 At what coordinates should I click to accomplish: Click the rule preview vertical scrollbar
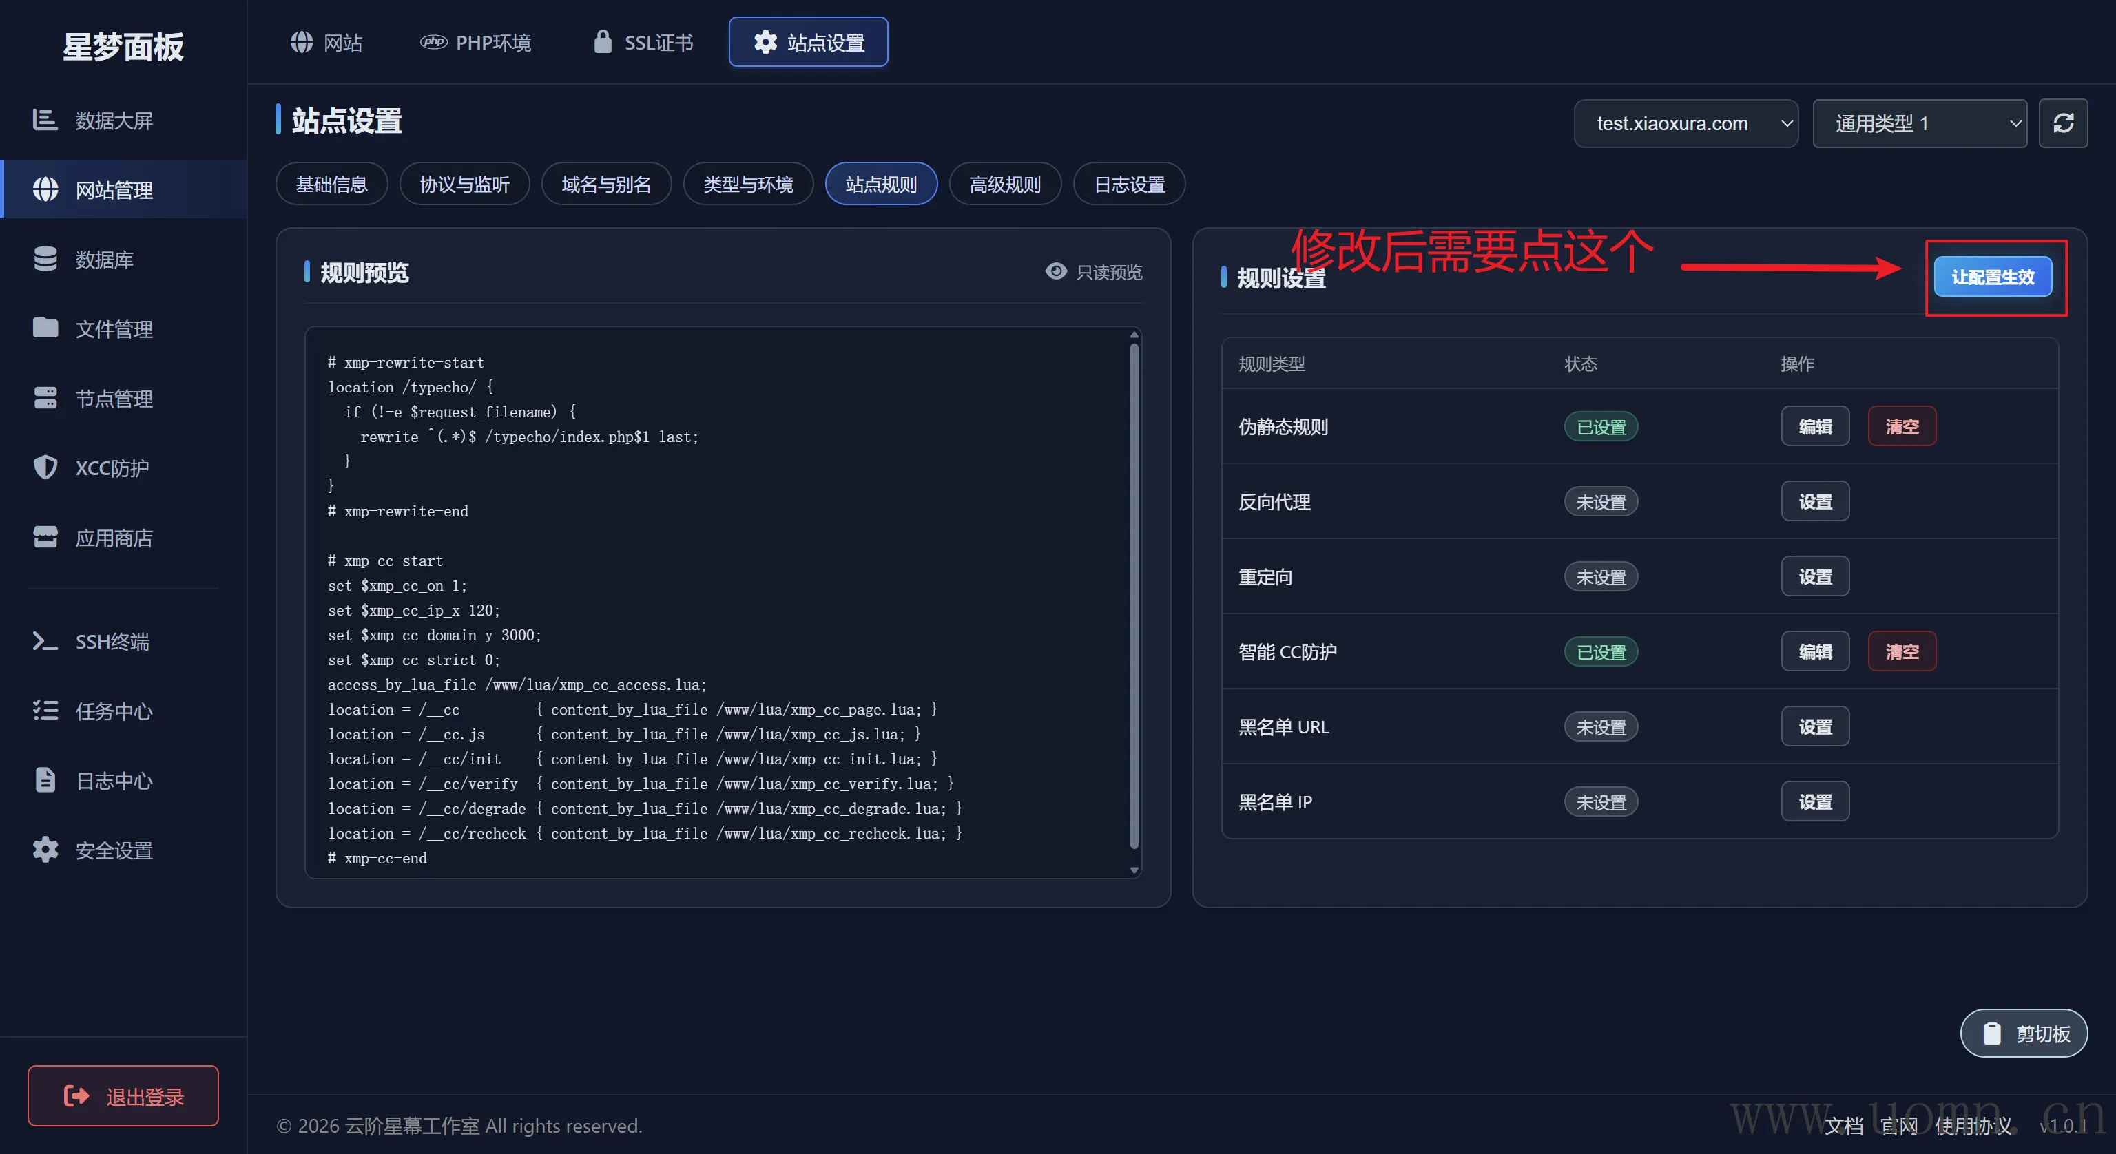point(1134,596)
